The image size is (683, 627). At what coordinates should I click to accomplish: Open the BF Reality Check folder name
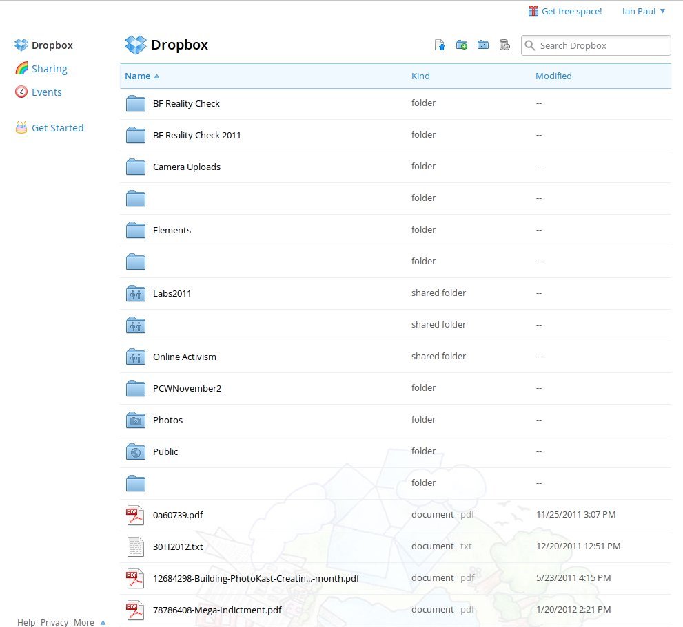pyautogui.click(x=187, y=103)
